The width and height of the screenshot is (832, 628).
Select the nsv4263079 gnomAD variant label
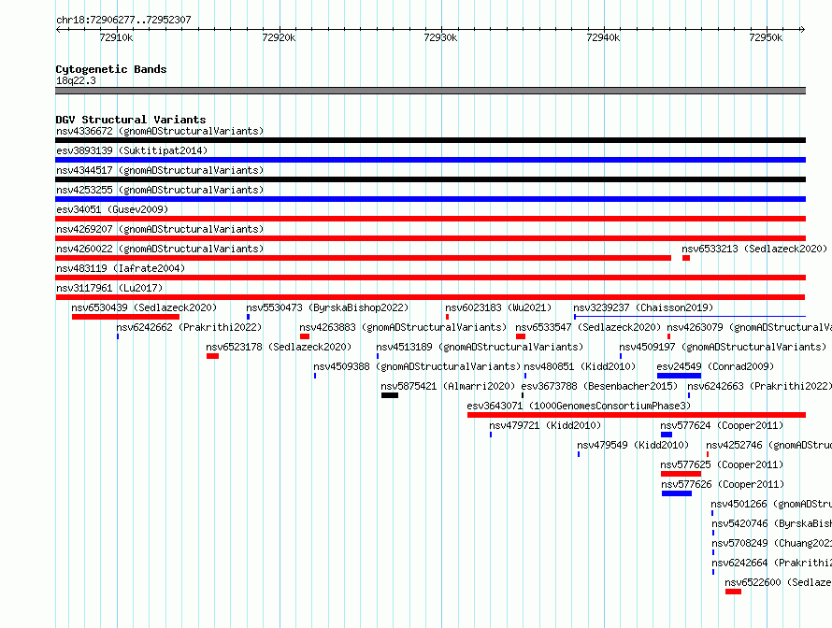point(749,327)
